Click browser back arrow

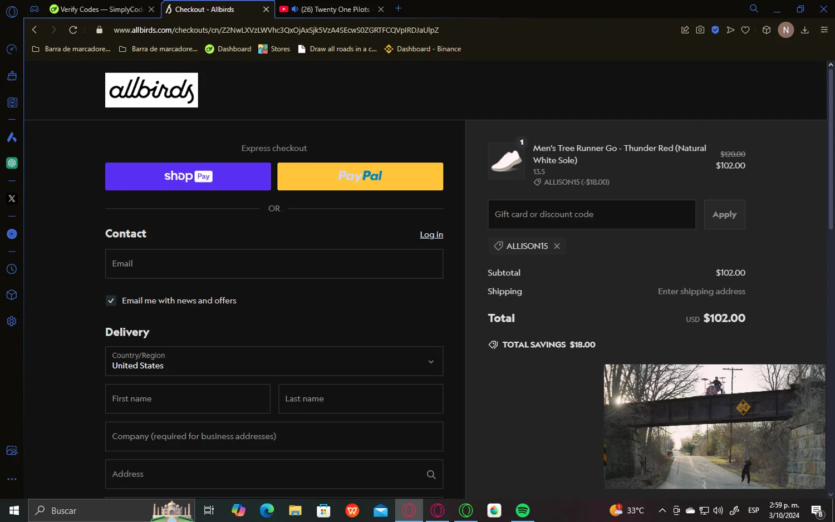35,30
